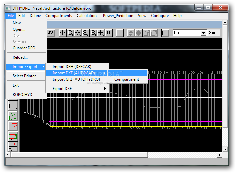The width and height of the screenshot is (236, 173).
Task: Click the zoom in (plus magnifier) icon
Action: [x=93, y=33]
